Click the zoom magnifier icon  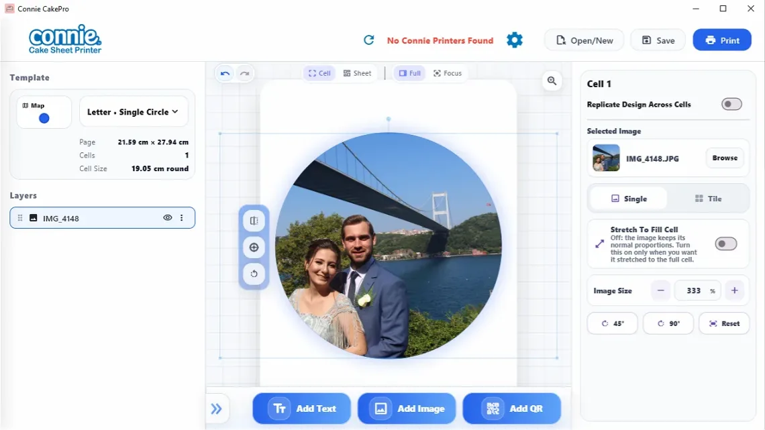(552, 81)
